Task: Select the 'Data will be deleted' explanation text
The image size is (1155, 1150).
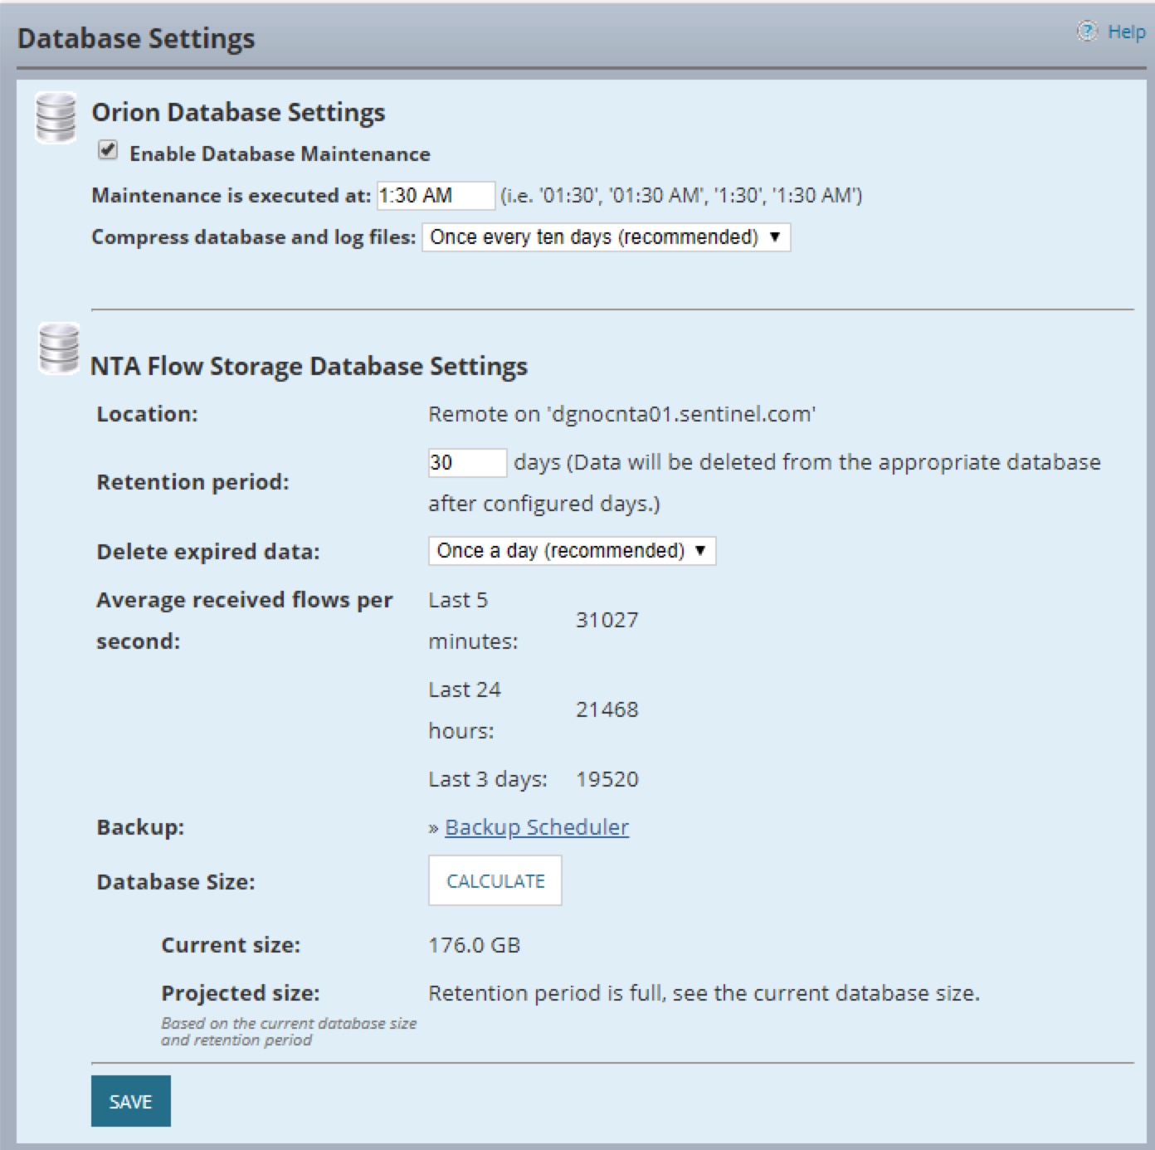Action: [x=764, y=483]
